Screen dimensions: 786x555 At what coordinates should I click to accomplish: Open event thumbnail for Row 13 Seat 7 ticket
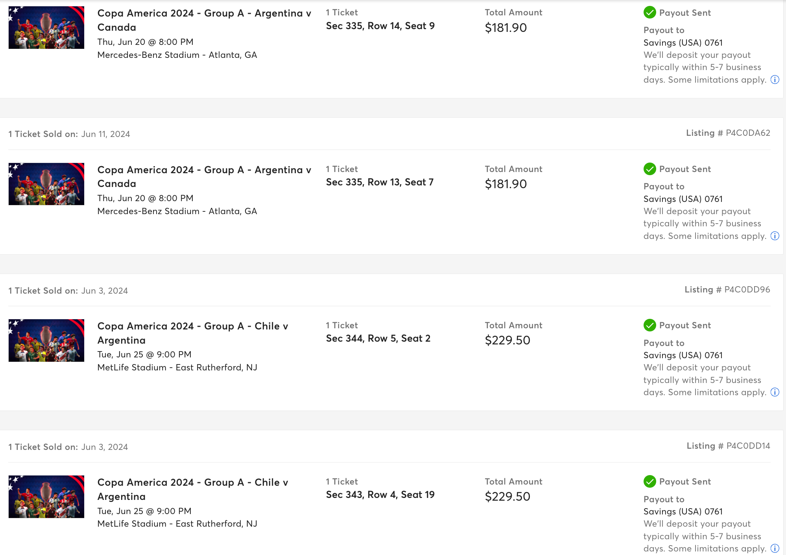pos(46,184)
